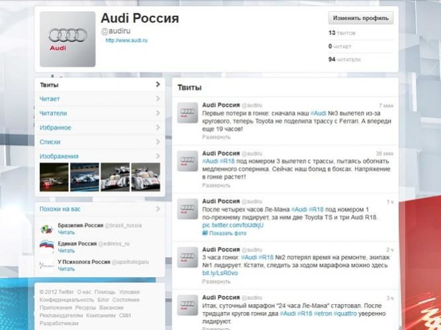
Task: Open the Изменить профиль button
Action: click(361, 18)
